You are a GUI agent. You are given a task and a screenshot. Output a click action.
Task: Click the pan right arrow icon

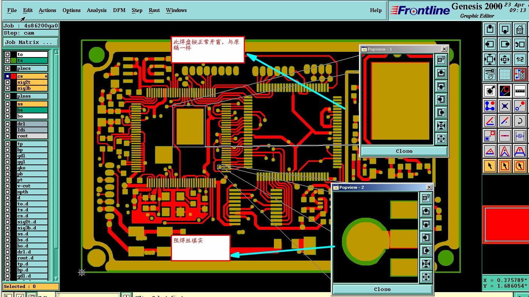click(x=505, y=44)
